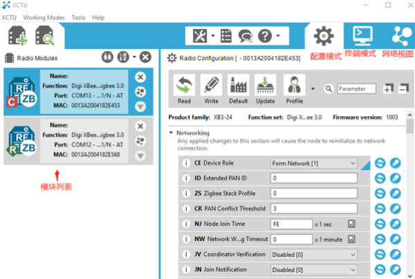Select the COM12 router module card
415x279 pixels.
pos(78,141)
